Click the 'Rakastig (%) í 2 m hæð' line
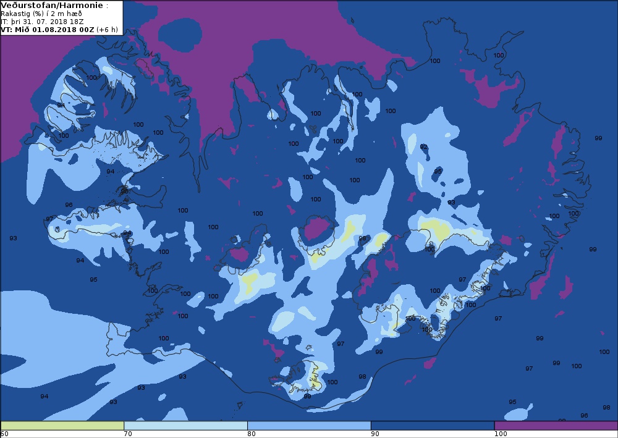This screenshot has width=618, height=438. (41, 14)
